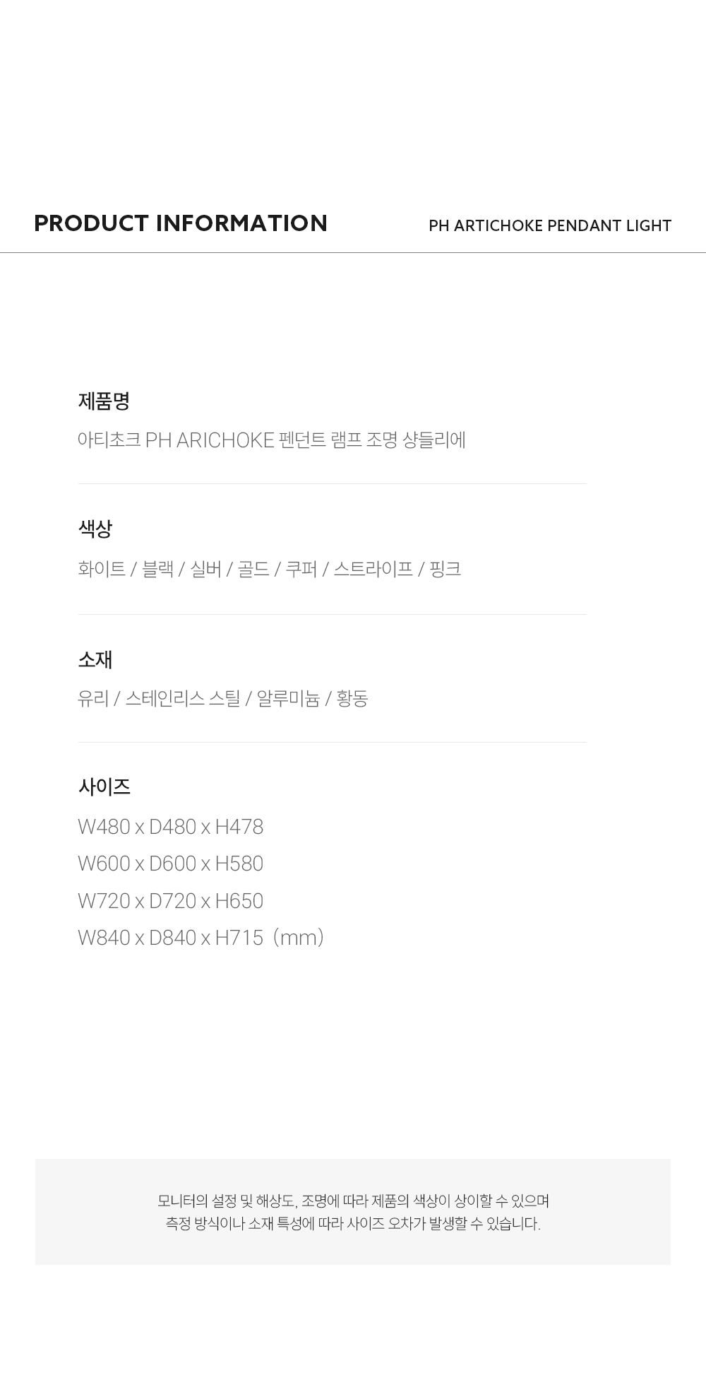Click the 쿠퍼 color option text
706x1373 pixels.
301,569
